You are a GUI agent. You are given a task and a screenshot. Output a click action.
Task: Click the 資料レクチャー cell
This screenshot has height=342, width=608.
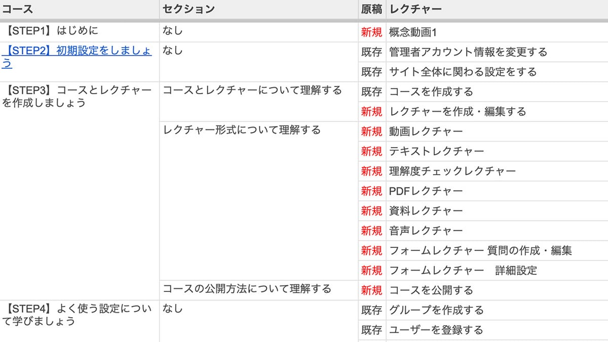[497, 211]
